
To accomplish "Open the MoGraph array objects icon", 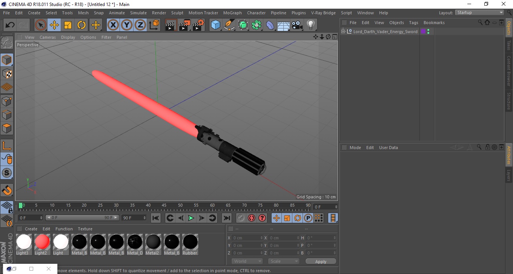I will pyautogui.click(x=256, y=25).
